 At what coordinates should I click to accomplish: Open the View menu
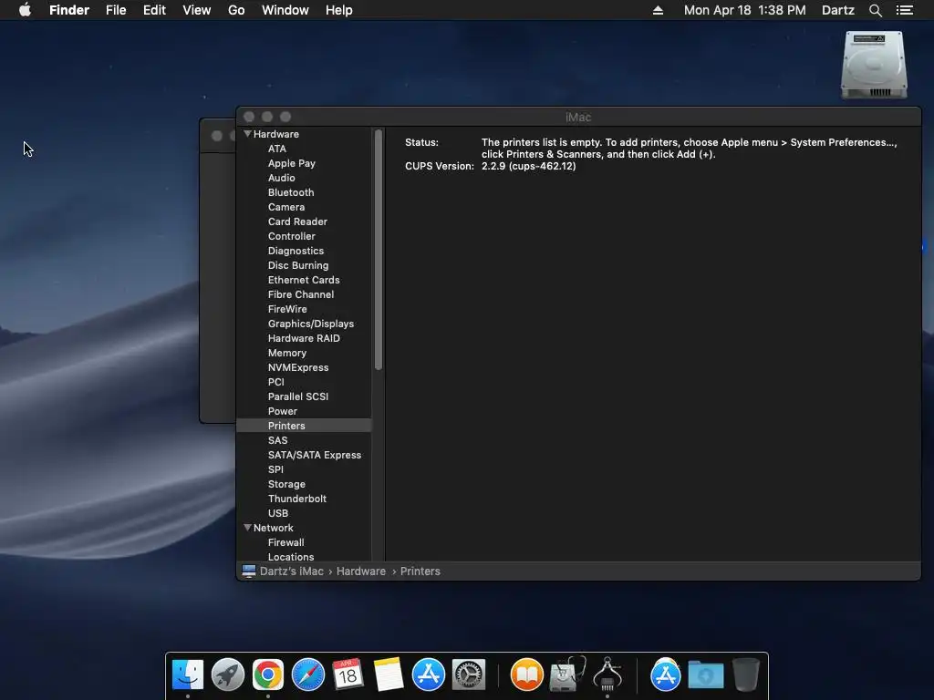coord(197,10)
